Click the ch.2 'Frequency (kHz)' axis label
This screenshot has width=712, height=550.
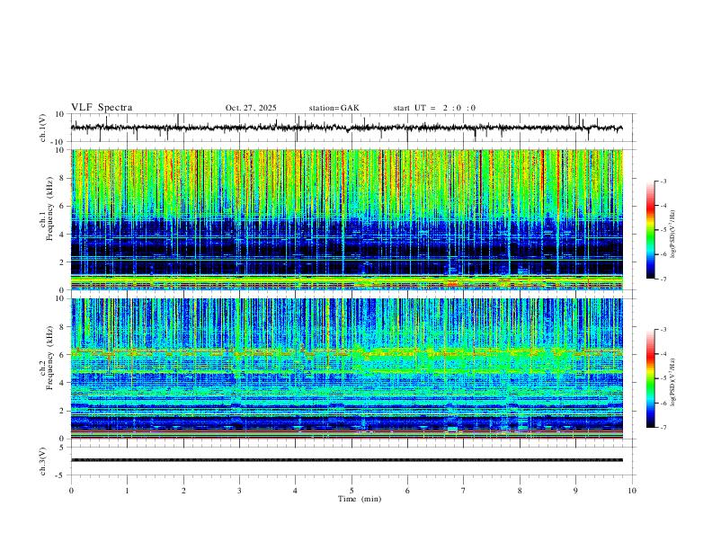50,358
